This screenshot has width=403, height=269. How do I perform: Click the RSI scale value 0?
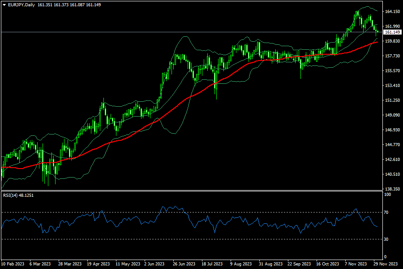[385, 257]
